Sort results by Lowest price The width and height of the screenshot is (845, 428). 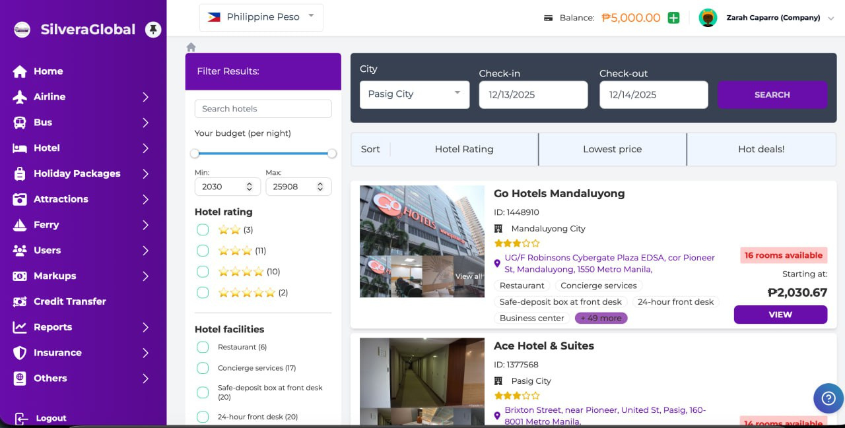(x=612, y=149)
